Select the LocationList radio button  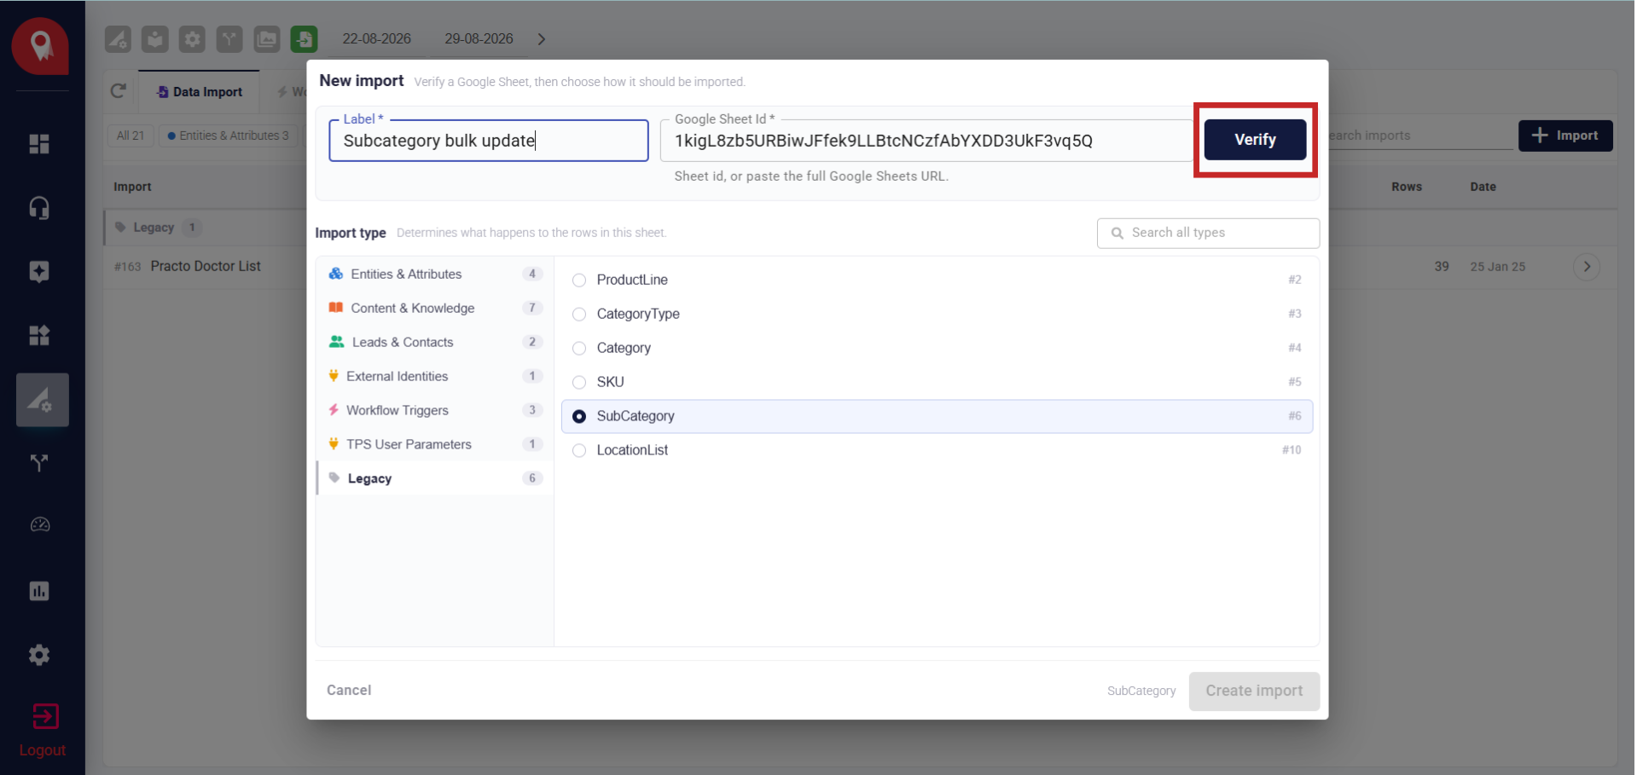pyautogui.click(x=579, y=451)
